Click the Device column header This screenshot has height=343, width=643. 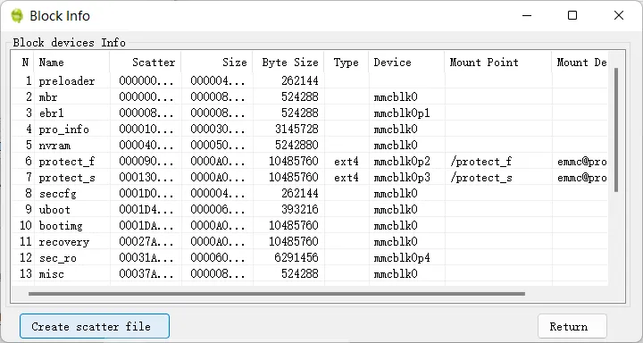406,63
